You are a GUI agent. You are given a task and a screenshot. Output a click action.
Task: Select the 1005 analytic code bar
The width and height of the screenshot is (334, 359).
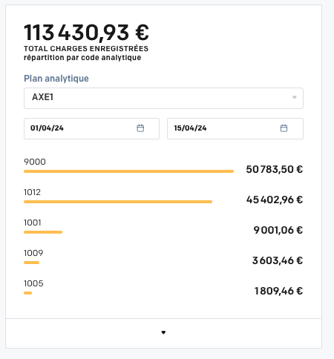click(x=27, y=293)
